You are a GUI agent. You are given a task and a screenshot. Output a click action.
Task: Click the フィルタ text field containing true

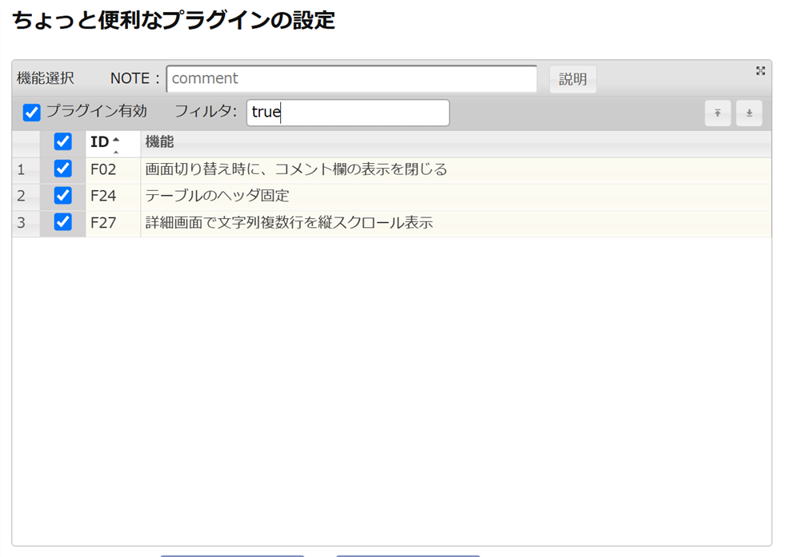(x=348, y=112)
